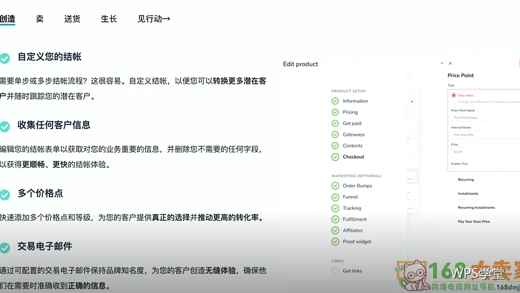The height and width of the screenshot is (293, 520).
Task: Choose the Recurring price type
Action: [465, 180]
